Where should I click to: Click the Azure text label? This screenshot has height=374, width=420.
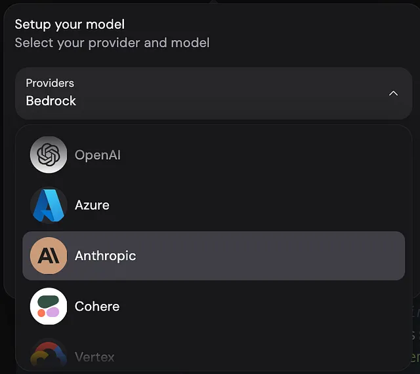pos(92,205)
